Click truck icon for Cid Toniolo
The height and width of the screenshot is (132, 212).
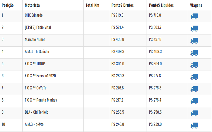point(194,113)
